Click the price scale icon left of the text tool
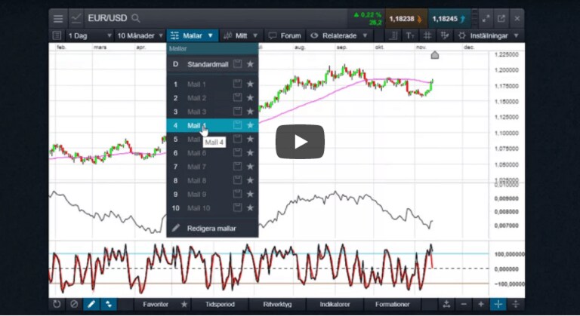 393,35
